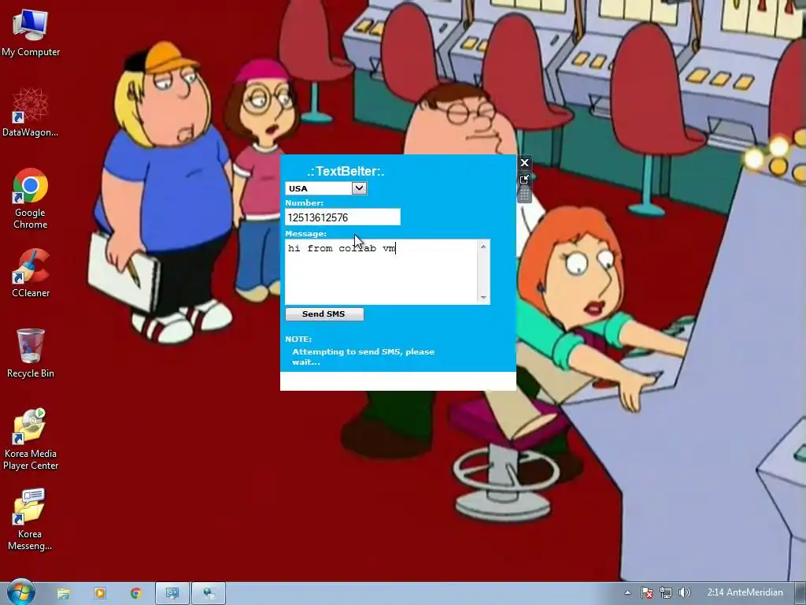Click the TextBelter gadget options icon
Viewport: 806px width, 605px height.
point(524,180)
